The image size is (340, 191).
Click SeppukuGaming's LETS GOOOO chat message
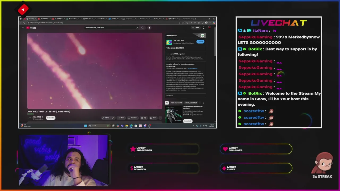pyautogui.click(x=279, y=40)
